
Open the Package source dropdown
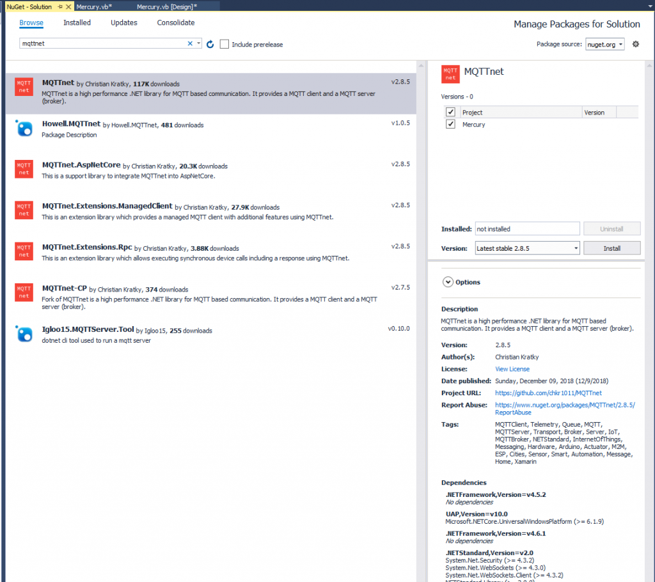(x=605, y=44)
